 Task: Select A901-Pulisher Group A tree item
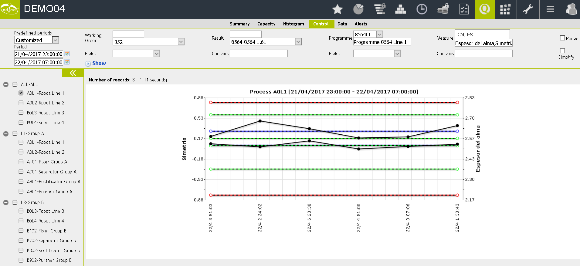(x=49, y=192)
